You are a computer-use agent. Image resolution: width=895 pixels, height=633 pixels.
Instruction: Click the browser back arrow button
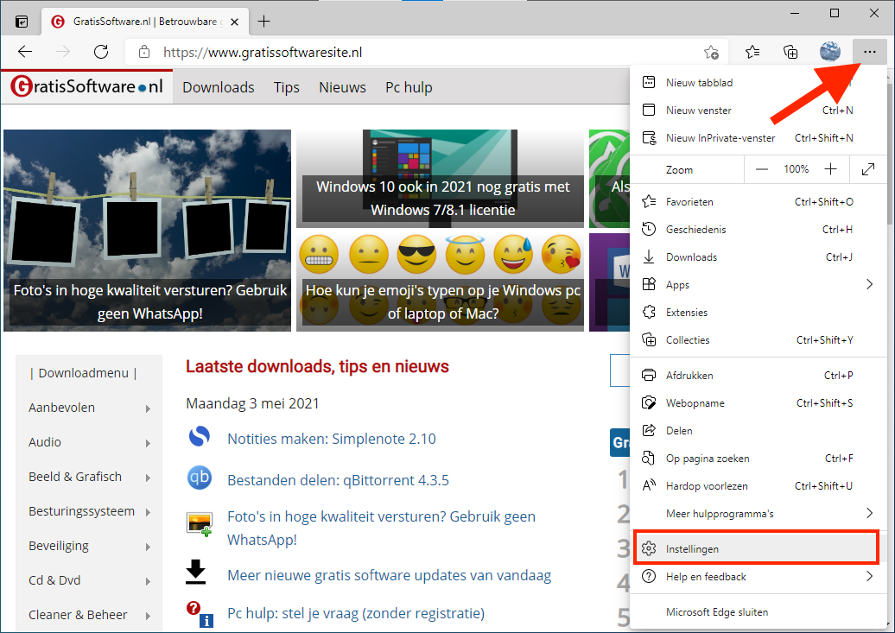coord(25,52)
